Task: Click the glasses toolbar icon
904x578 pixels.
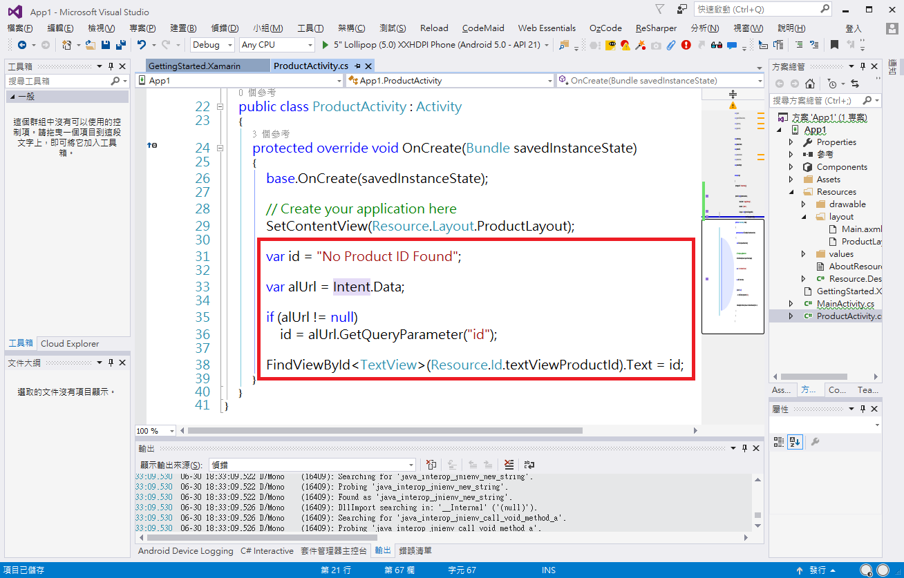Action: (716, 45)
